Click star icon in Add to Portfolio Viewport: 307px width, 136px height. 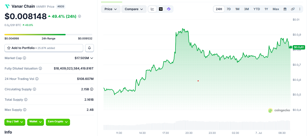pyautogui.click(x=9, y=48)
